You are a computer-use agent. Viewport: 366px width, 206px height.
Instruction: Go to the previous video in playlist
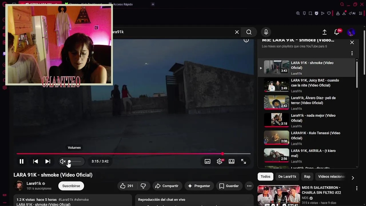[35, 161]
